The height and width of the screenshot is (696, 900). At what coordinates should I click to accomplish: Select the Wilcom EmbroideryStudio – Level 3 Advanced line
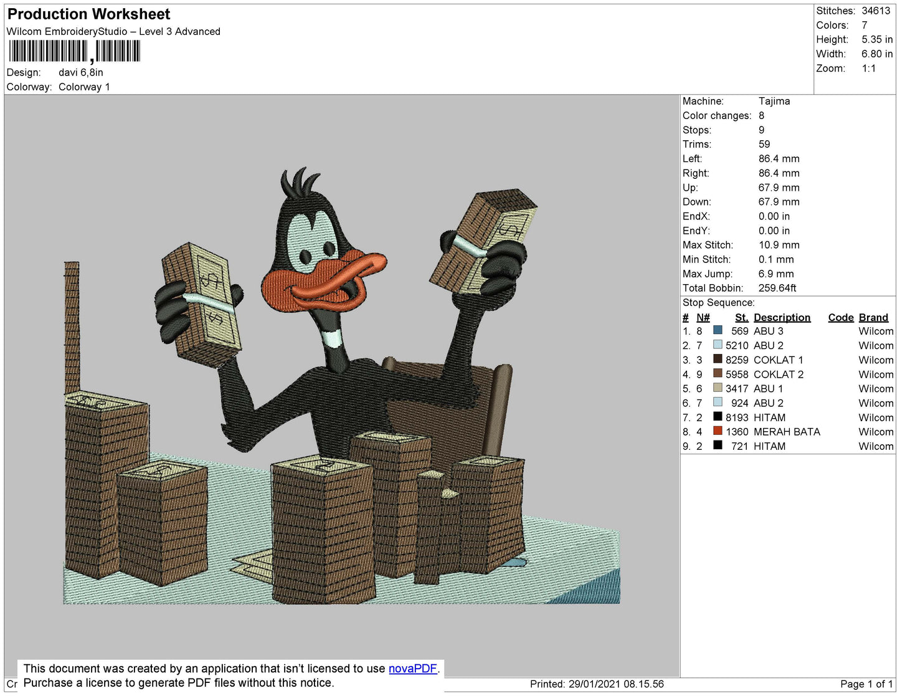pos(113,32)
